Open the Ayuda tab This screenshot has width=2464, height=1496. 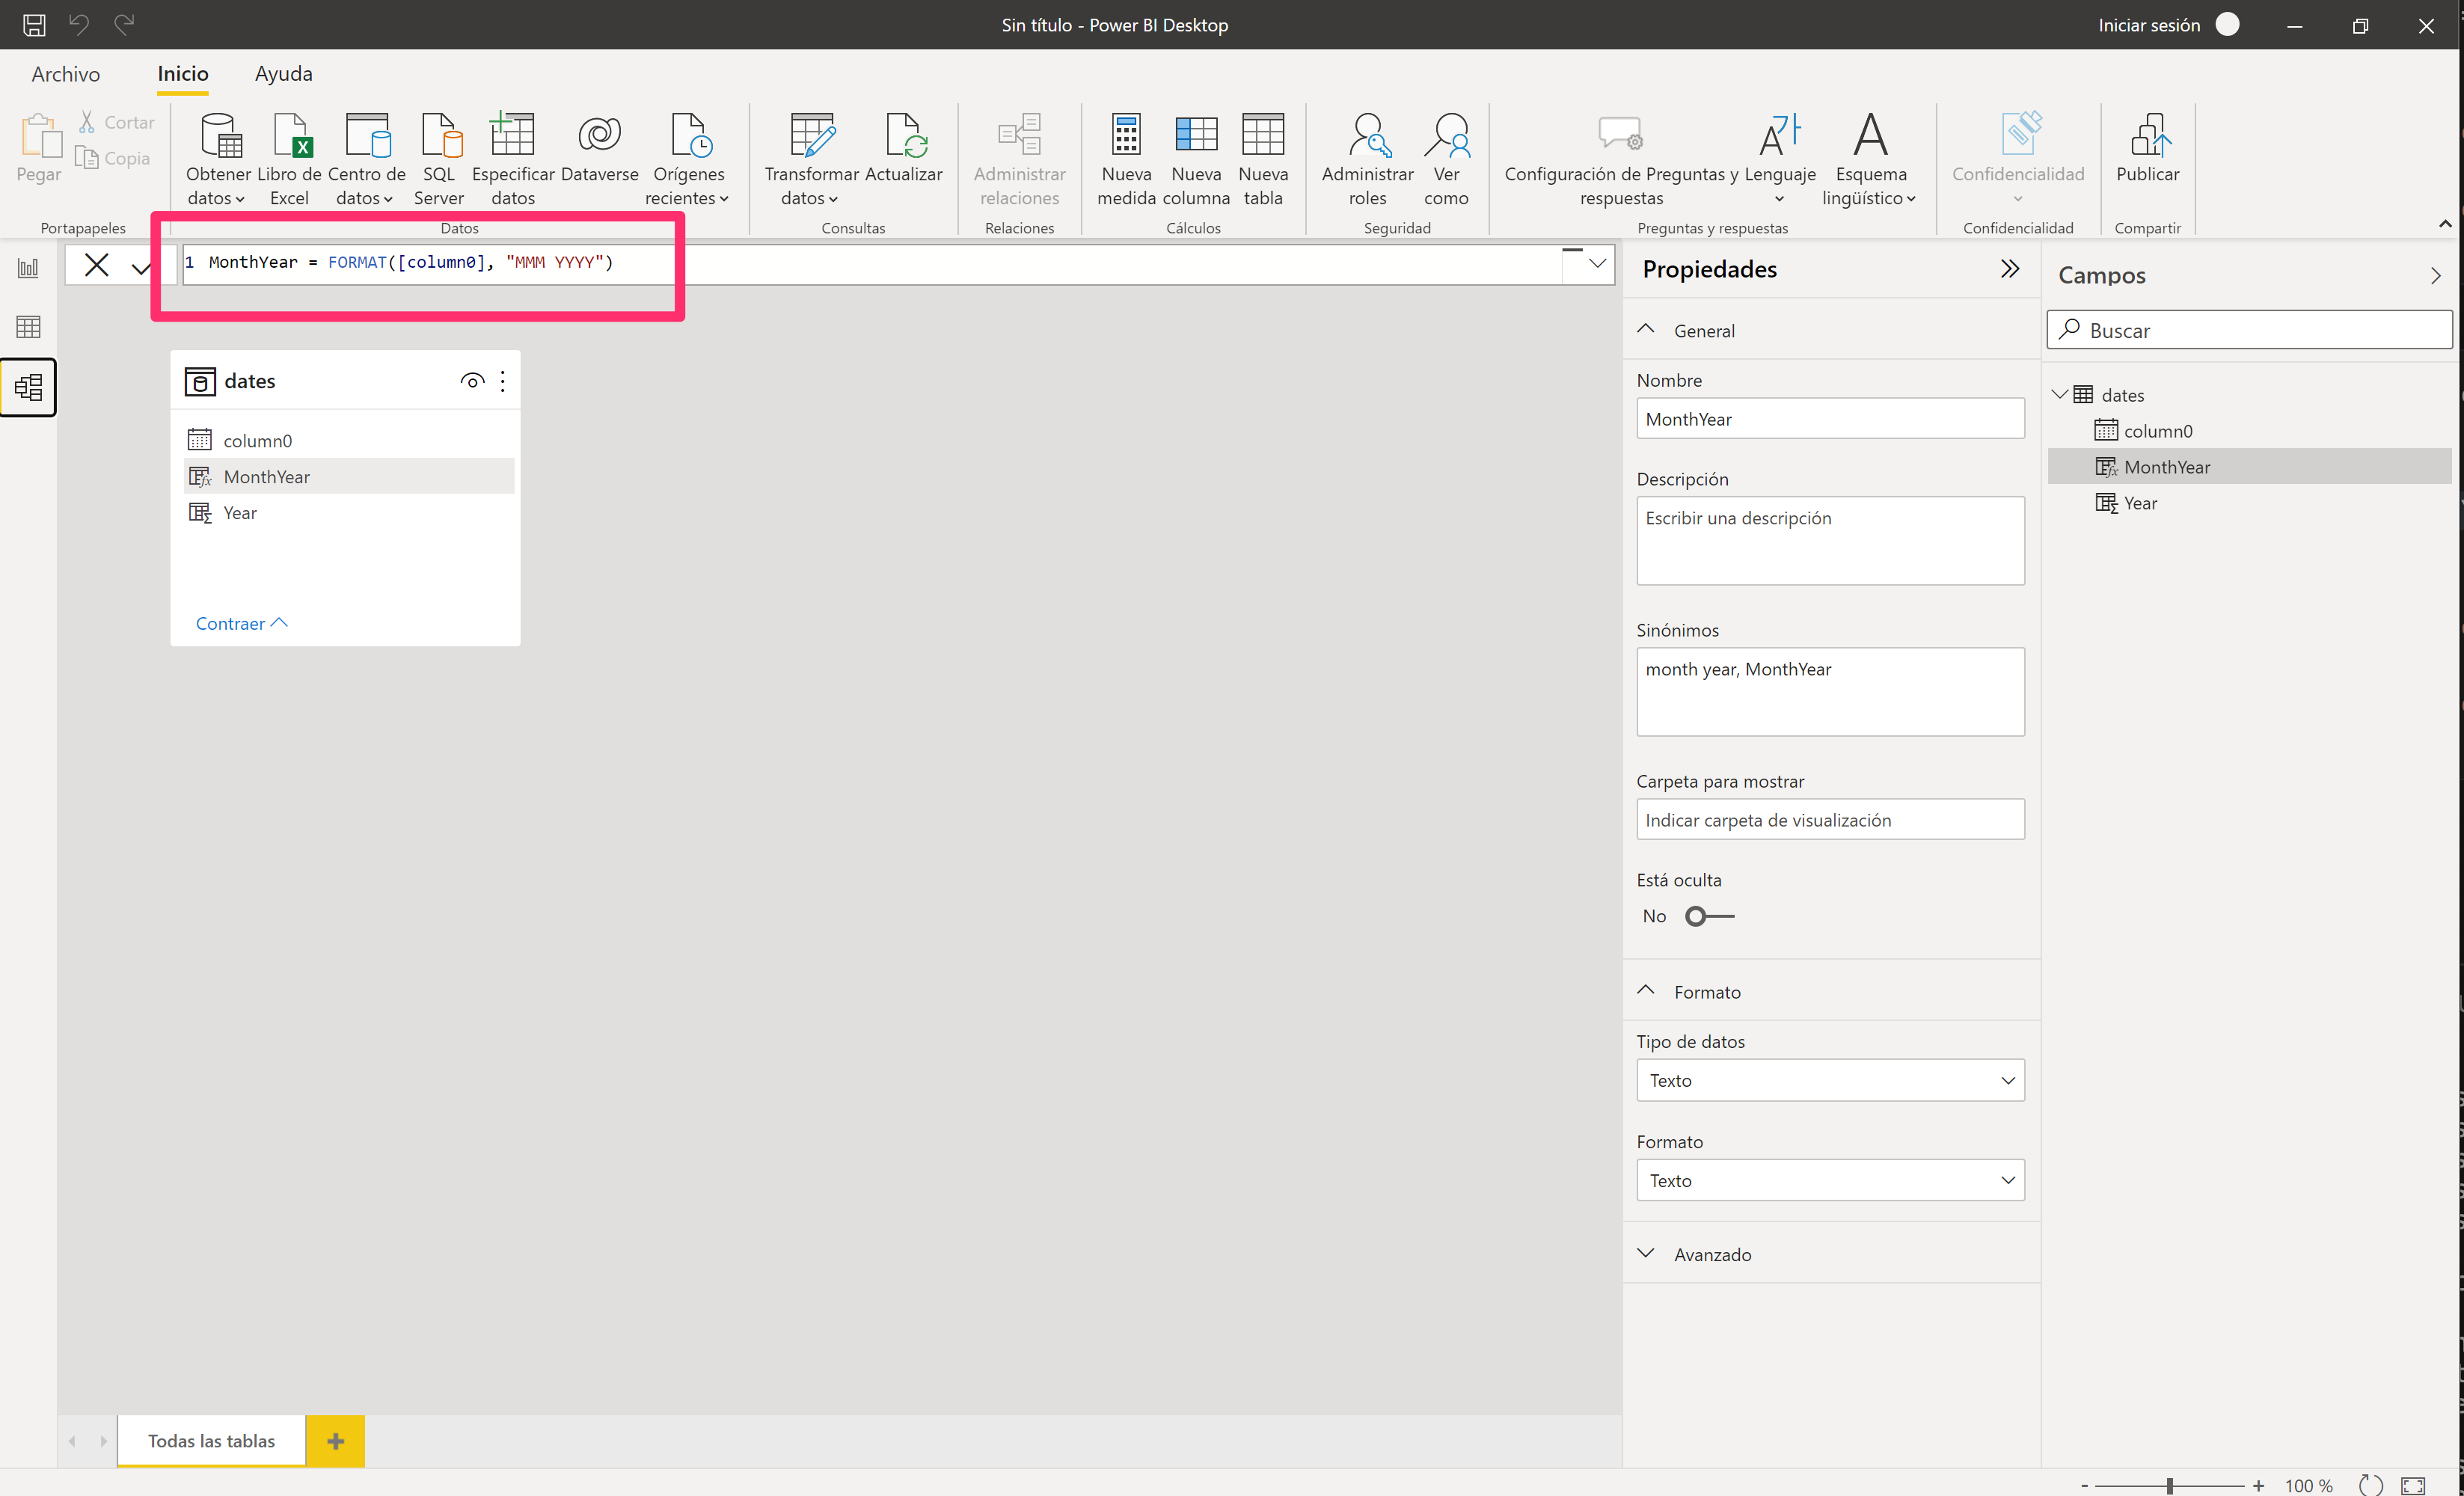pos(284,74)
